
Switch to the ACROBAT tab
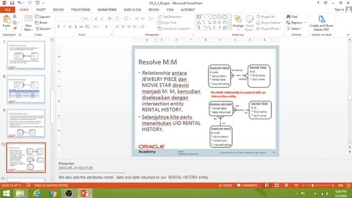[x=188, y=10]
